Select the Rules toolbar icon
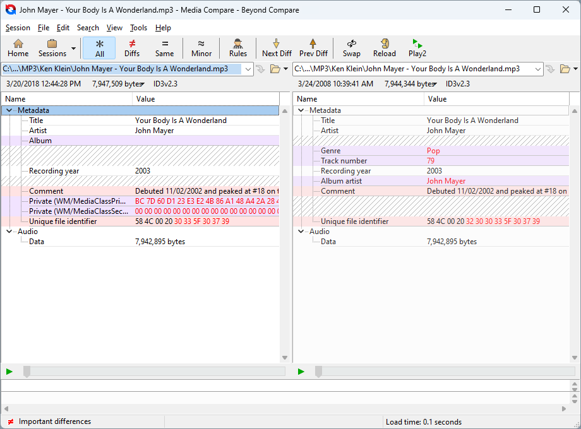The image size is (581, 429). point(237,47)
